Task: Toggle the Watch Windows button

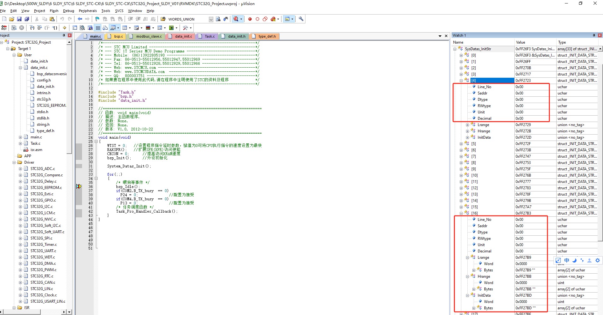Action: click(113, 28)
